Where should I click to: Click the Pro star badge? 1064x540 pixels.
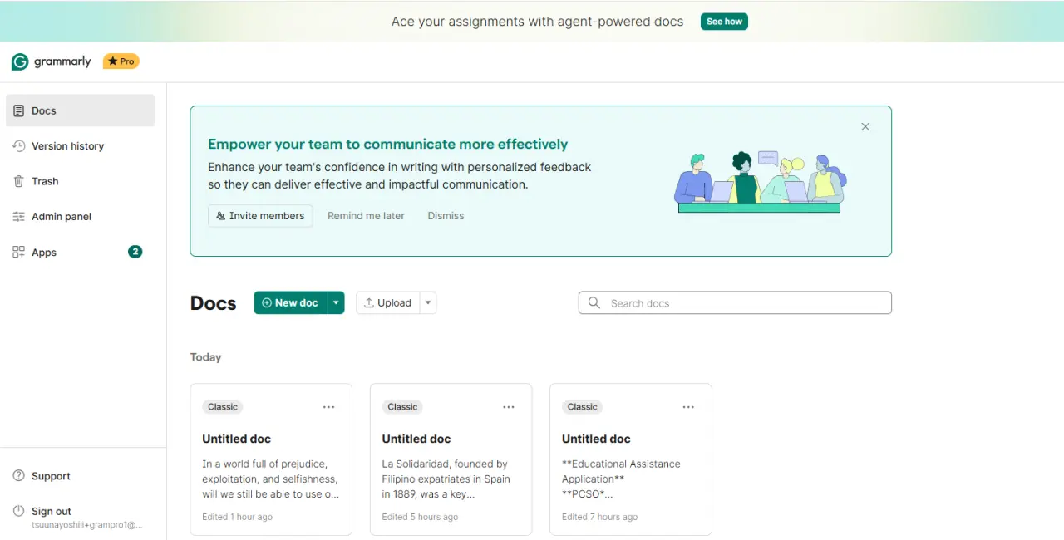click(x=121, y=61)
